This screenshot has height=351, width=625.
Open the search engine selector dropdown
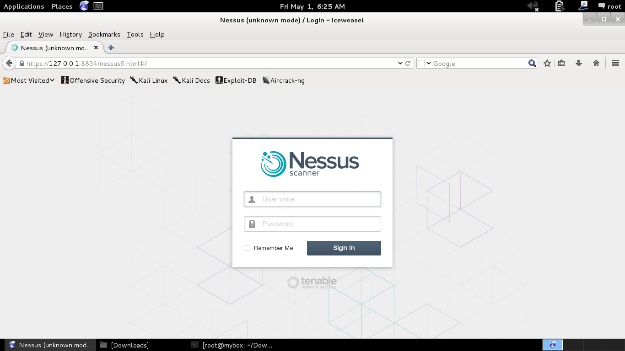click(425, 63)
